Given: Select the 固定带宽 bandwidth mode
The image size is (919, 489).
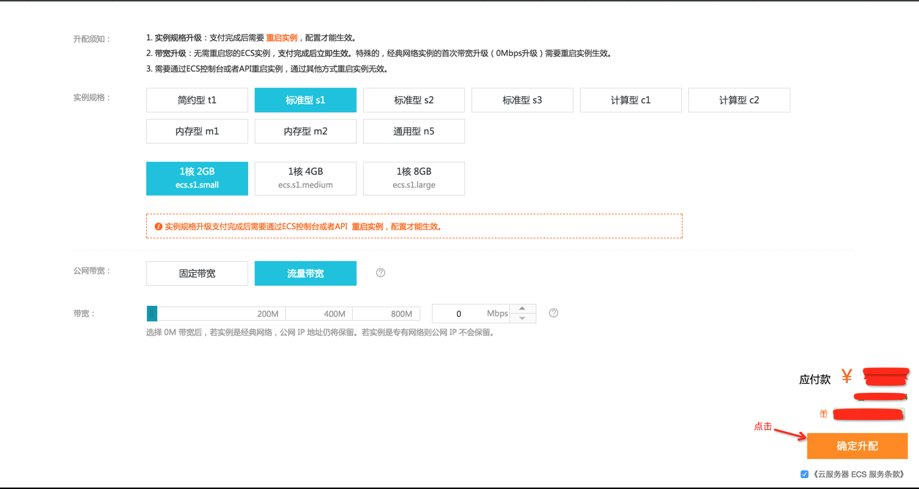Looking at the screenshot, I should (197, 273).
